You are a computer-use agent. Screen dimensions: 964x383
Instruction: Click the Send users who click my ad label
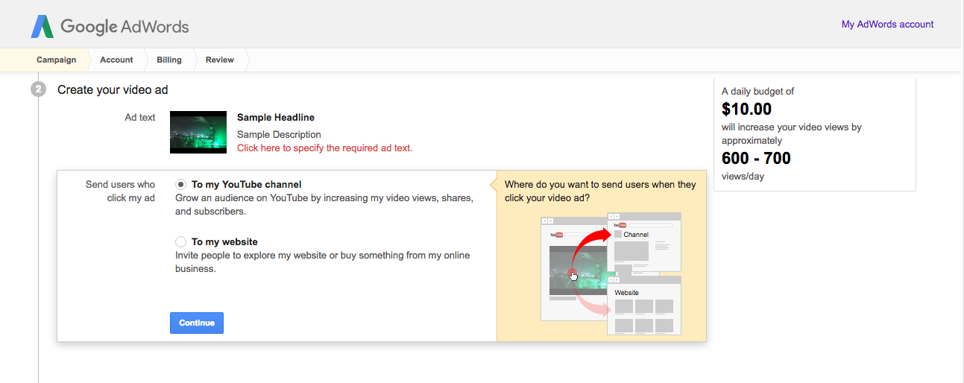pyautogui.click(x=120, y=191)
